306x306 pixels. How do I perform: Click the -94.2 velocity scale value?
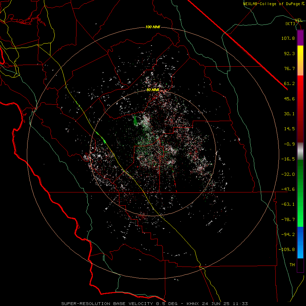point(288,235)
